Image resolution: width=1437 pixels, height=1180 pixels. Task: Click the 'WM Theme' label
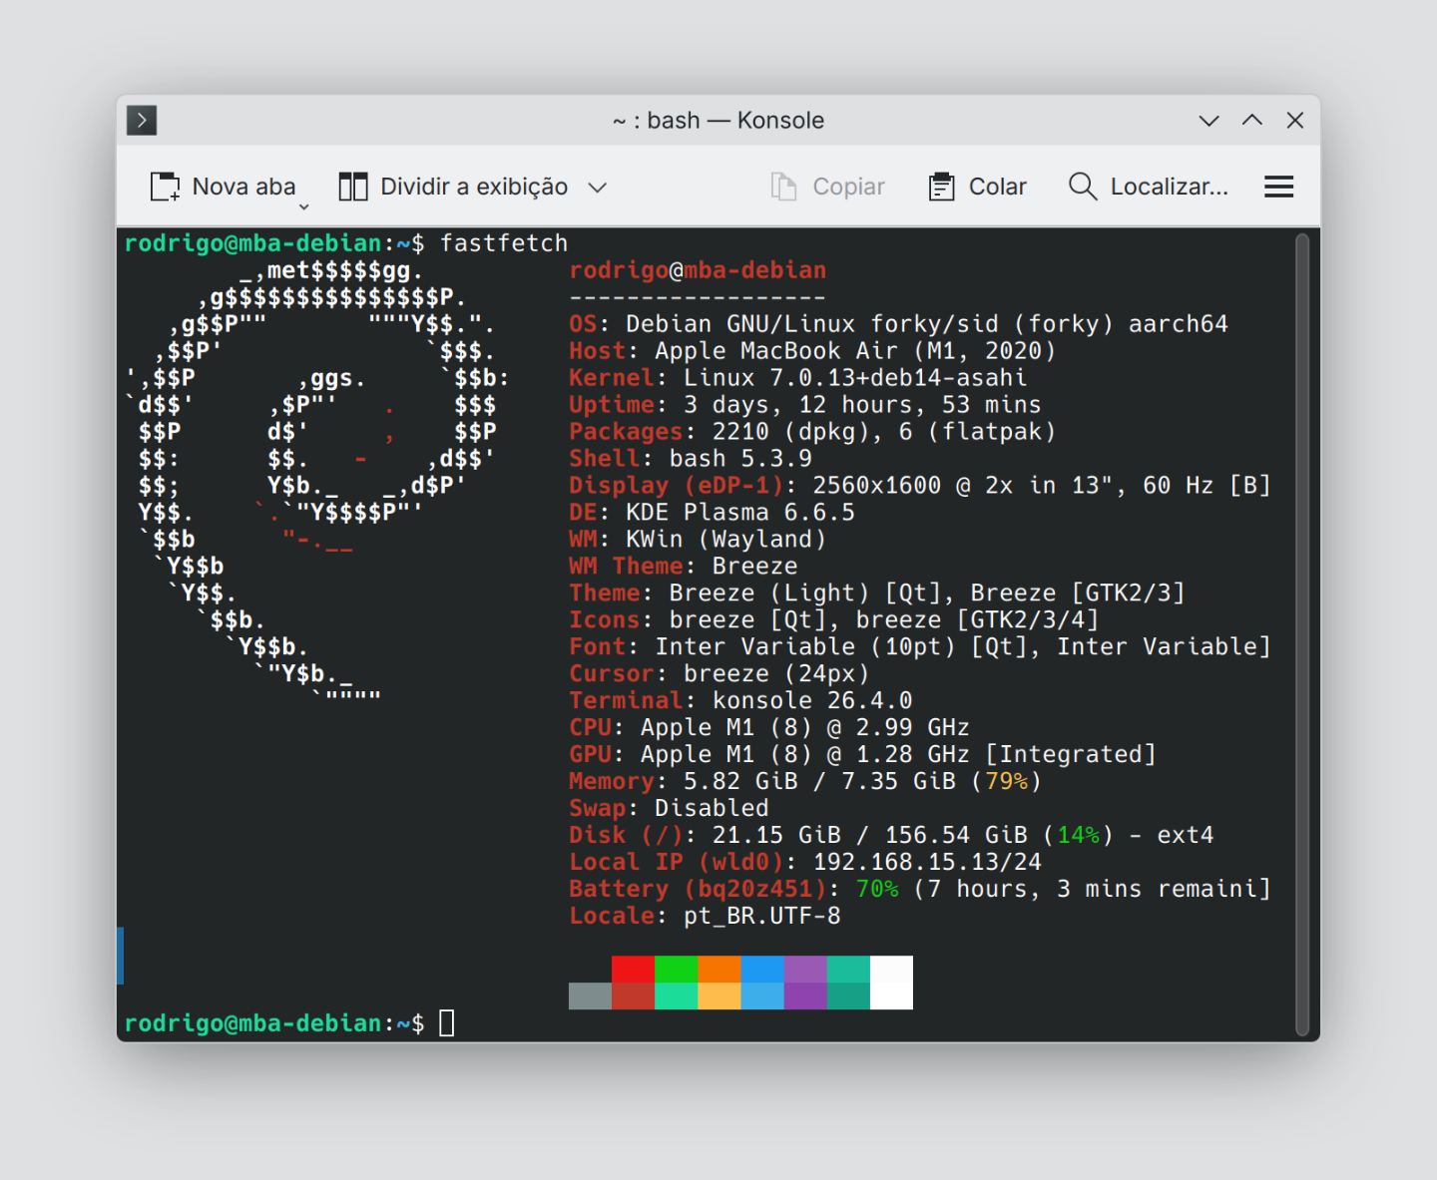point(626,567)
